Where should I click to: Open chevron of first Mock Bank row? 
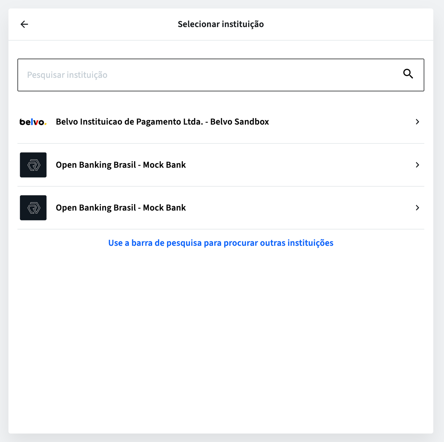418,165
